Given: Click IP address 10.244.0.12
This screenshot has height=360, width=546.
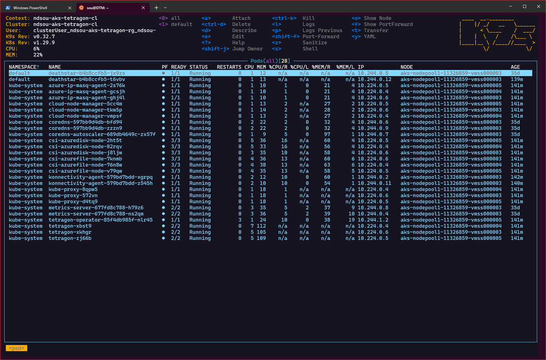Looking at the screenshot, I should [x=374, y=79].
